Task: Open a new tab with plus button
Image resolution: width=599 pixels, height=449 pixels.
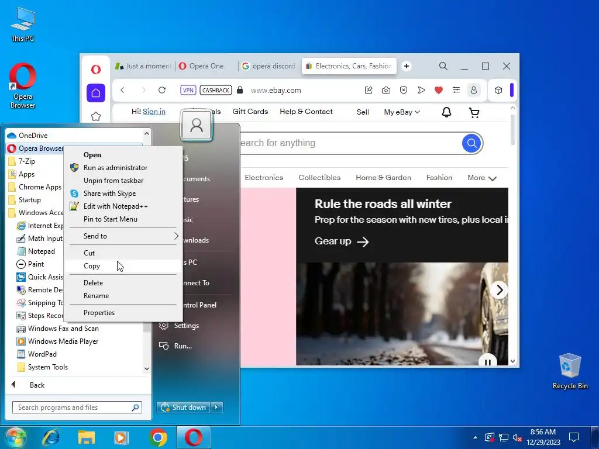Action: pyautogui.click(x=407, y=66)
